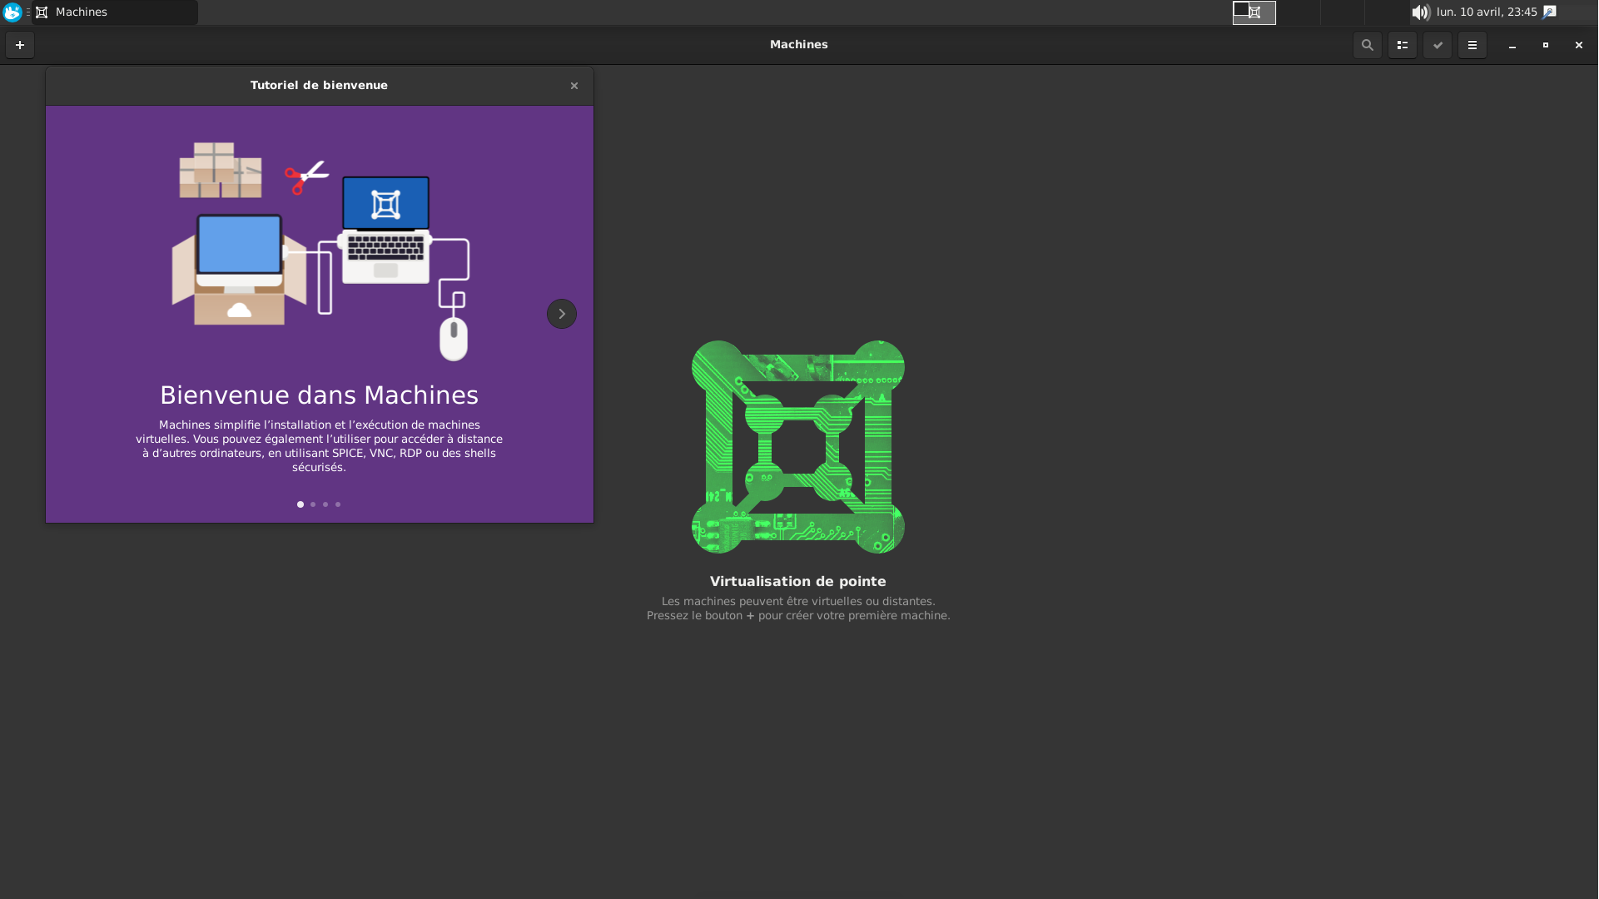Close the Machines window
Image resolution: width=1599 pixels, height=899 pixels.
pos(1578,45)
